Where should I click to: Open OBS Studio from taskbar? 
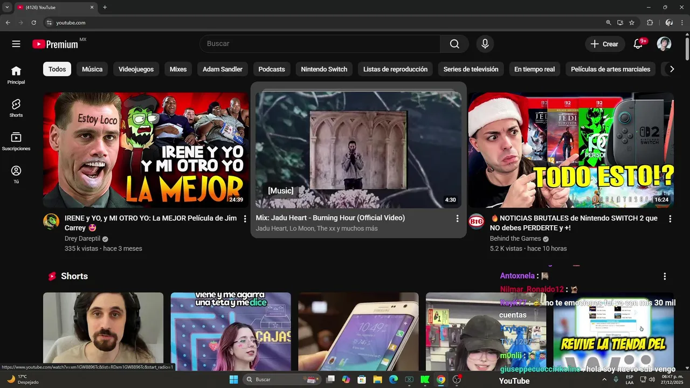pyautogui.click(x=457, y=379)
